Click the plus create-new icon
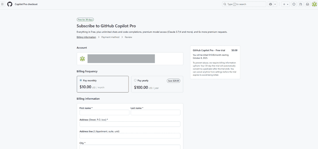318x149 pixels. click(284, 4)
